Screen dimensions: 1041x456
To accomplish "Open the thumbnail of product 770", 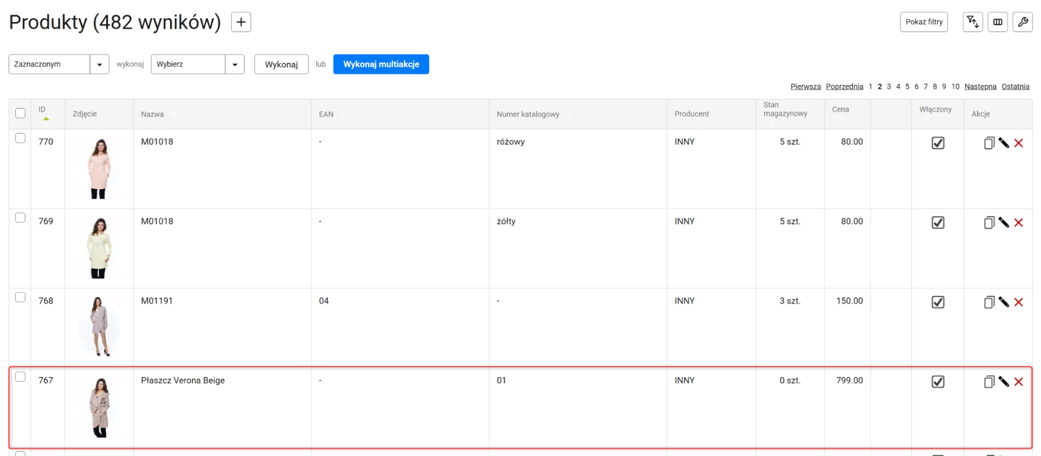I will [x=99, y=168].
